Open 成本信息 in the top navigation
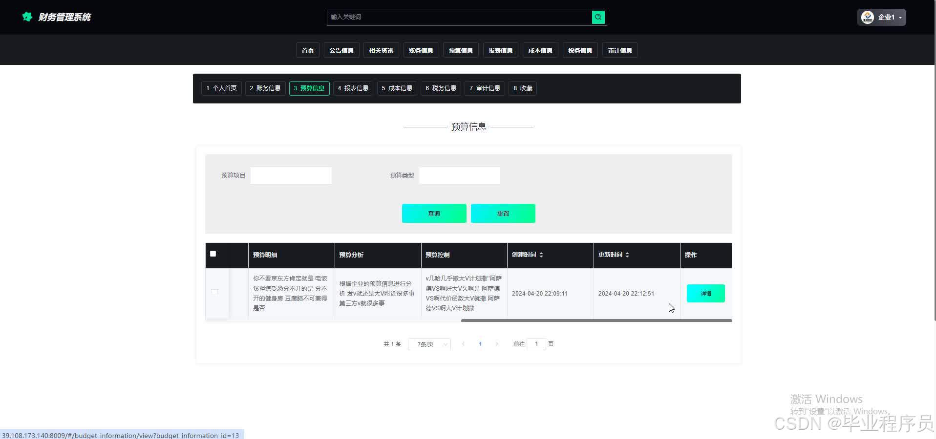 (540, 50)
